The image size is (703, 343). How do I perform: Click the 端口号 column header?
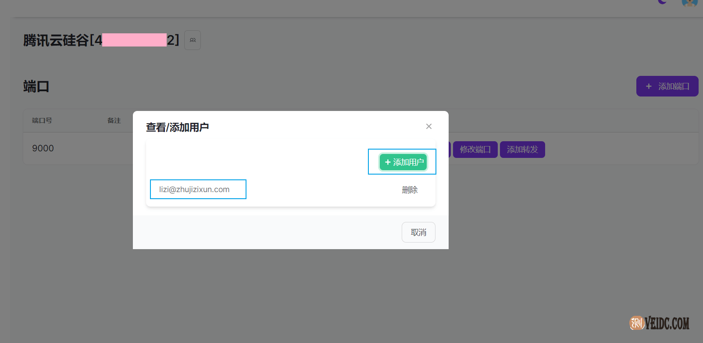point(42,121)
